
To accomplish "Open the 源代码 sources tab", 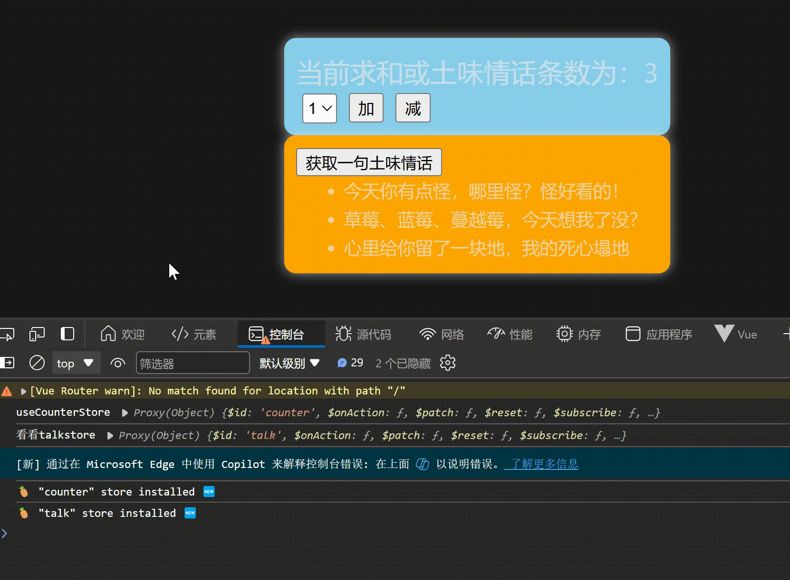I will pos(364,334).
